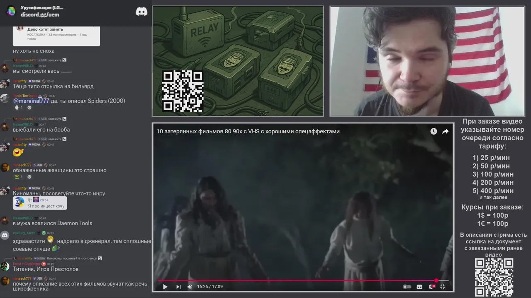This screenshot has height=298, width=531.
Task: Click the reply image icon above 'выебали его'
Action: click(64, 119)
